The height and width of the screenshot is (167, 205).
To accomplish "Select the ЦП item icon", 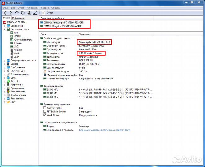I will (x=12, y=32).
